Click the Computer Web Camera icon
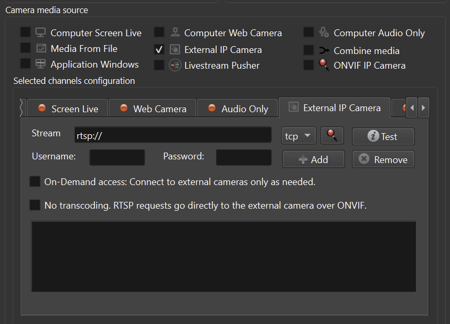The height and width of the screenshot is (324, 450). point(175,33)
